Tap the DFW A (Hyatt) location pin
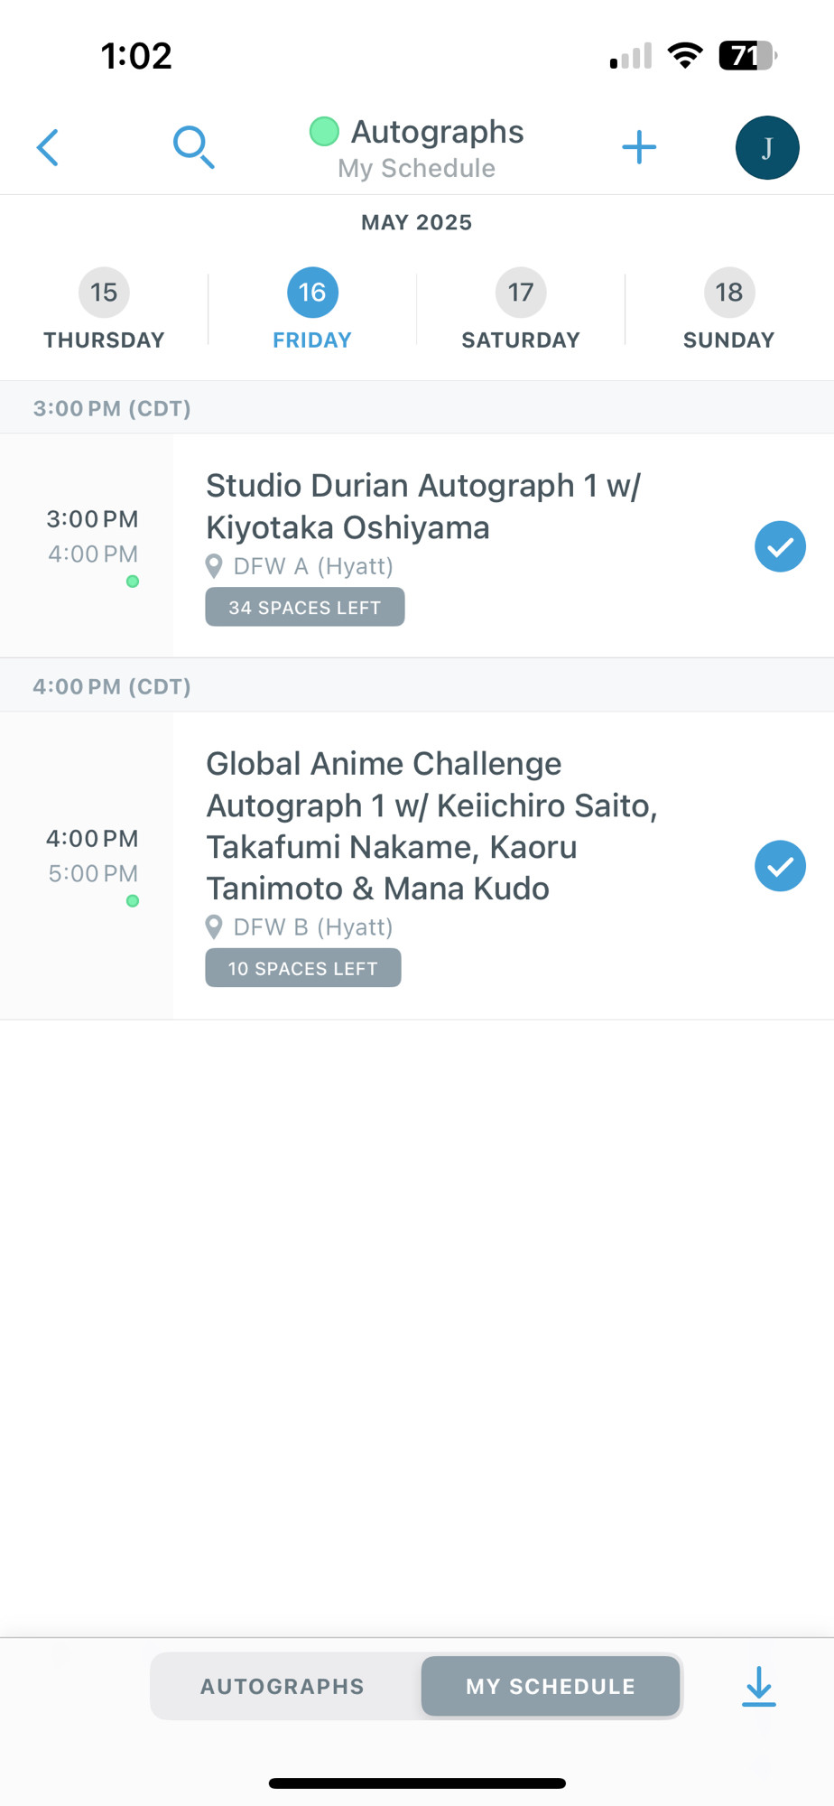 [x=214, y=566]
